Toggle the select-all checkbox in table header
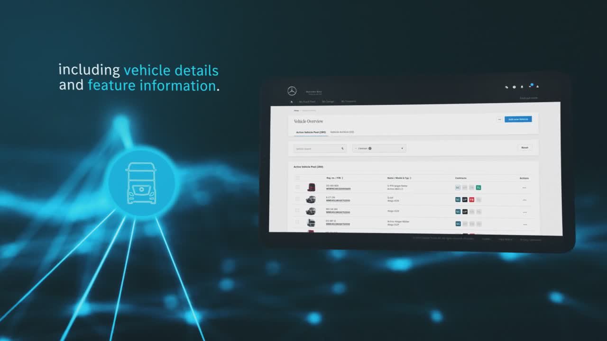This screenshot has height=341, width=607. coord(297,178)
